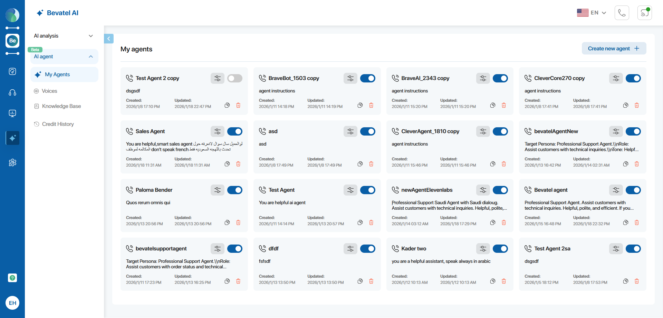The height and width of the screenshot is (318, 663).
Task: Delete the Sales Agent card
Action: coord(238,164)
